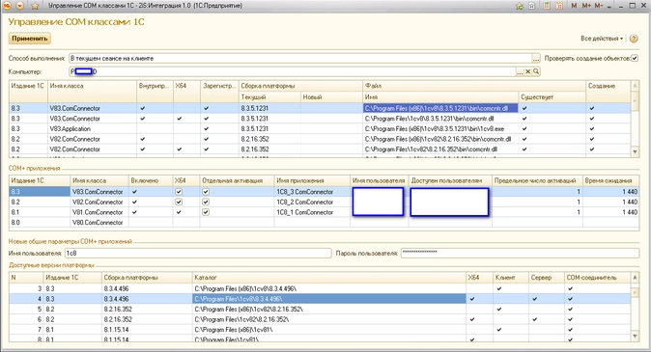Open the Все действия dropdown menu
Screen dimensions: 651x352
coord(602,39)
